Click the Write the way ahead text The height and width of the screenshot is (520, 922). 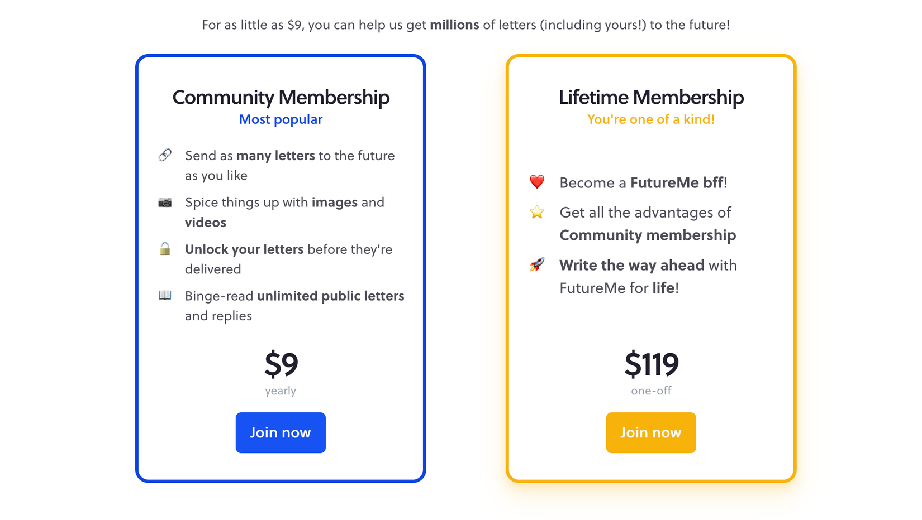[x=631, y=265]
